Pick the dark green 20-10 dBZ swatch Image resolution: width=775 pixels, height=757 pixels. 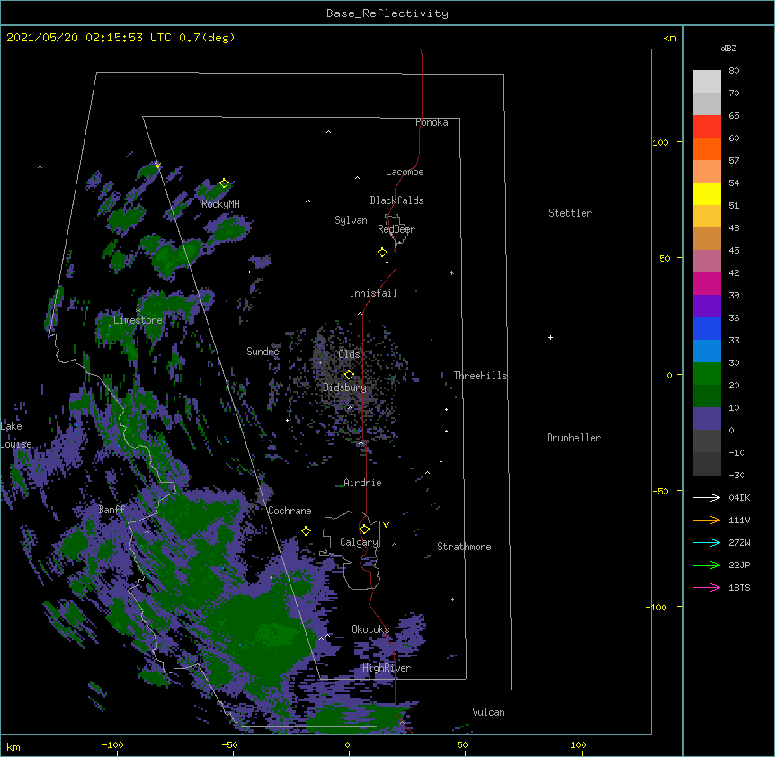point(707,396)
